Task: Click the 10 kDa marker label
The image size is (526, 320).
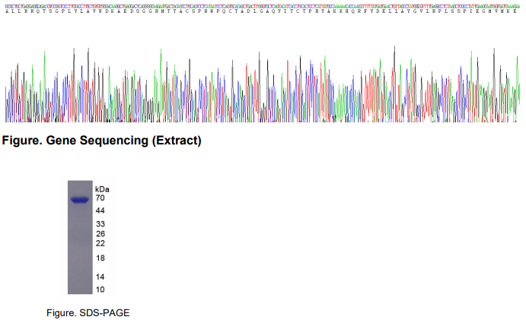Action: [100, 290]
